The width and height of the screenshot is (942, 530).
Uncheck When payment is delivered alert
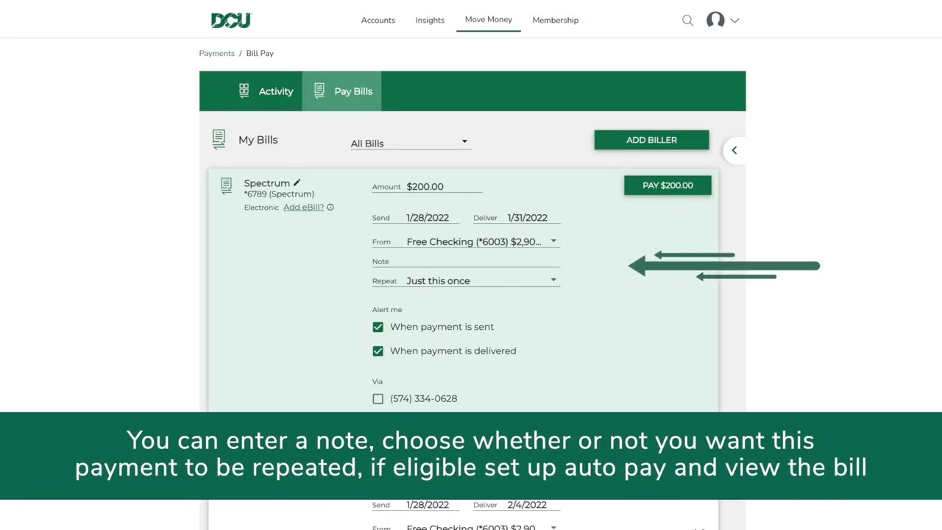[378, 351]
